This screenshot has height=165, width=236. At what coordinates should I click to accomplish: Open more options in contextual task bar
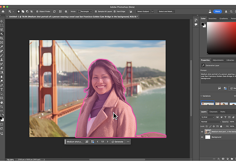pyautogui.click(x=128, y=141)
